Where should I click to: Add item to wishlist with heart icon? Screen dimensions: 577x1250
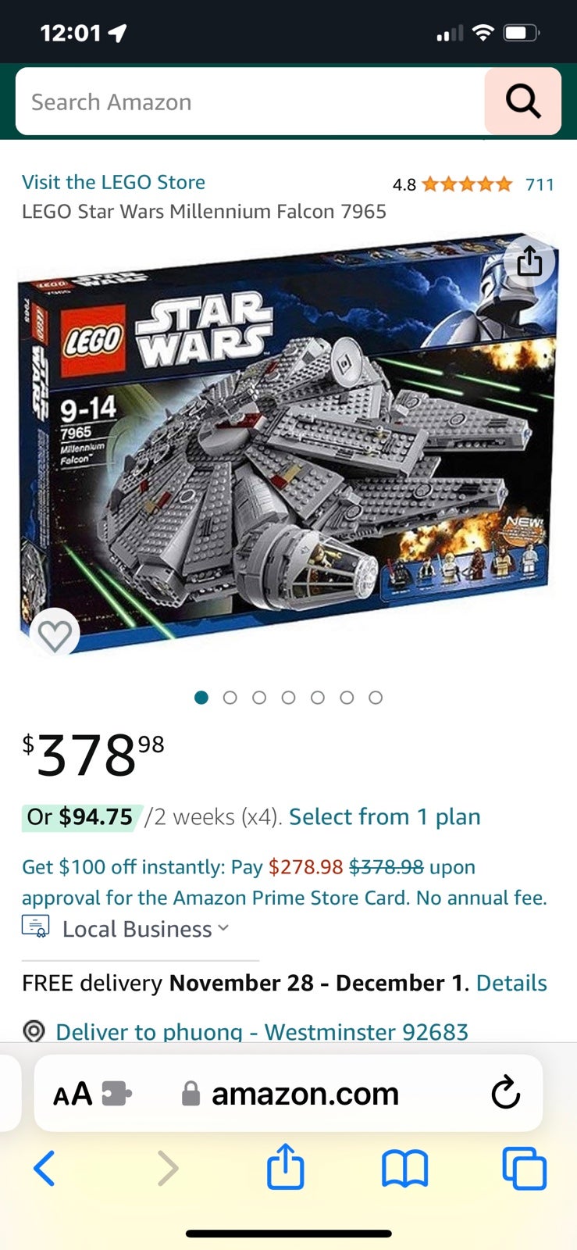coord(55,634)
